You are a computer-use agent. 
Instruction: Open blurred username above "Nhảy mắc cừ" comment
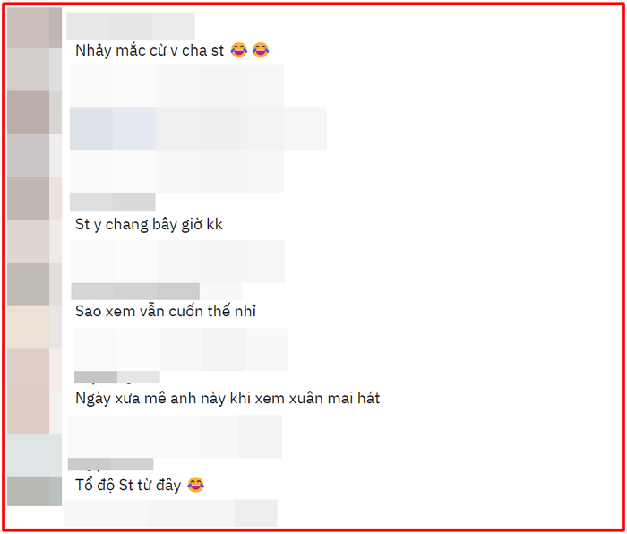(x=131, y=26)
